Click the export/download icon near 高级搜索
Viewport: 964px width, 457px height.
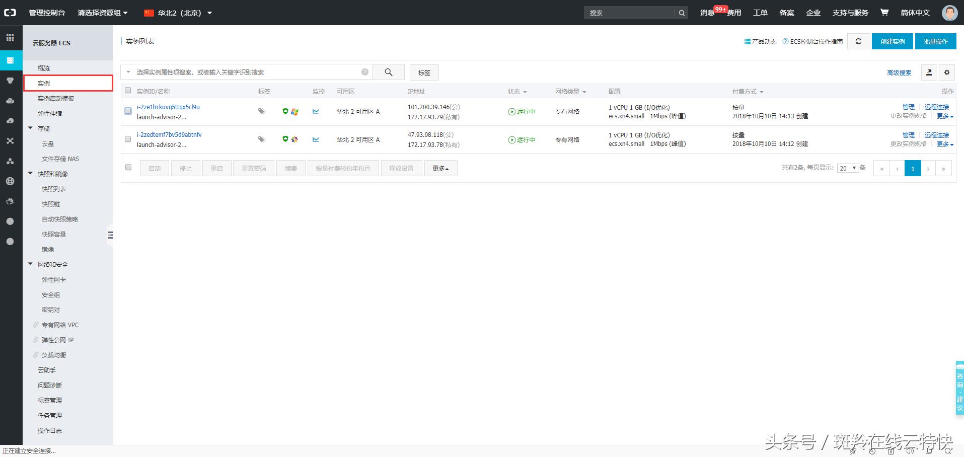(x=929, y=72)
